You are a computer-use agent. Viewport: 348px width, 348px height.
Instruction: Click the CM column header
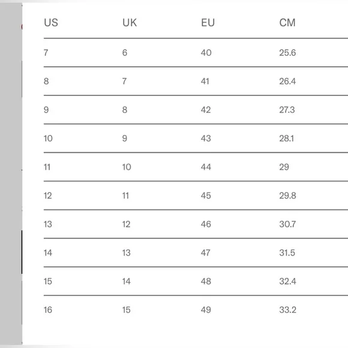(287, 23)
